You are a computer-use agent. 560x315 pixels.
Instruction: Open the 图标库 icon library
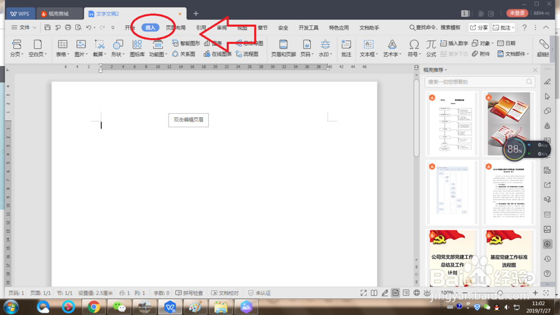137,48
